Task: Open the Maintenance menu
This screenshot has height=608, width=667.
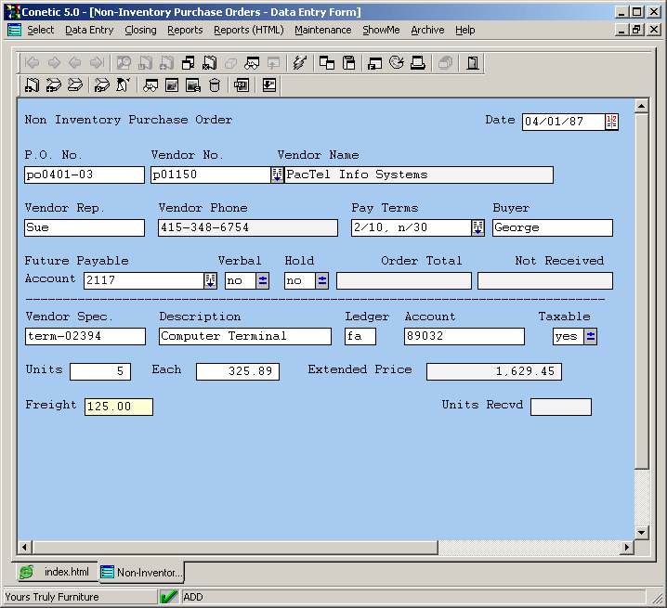Action: (x=322, y=30)
